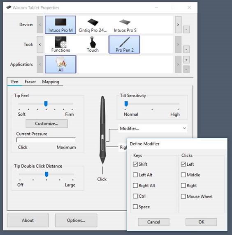Click the right arrow of Application list
This screenshot has width=232, height=235.
click(x=178, y=64)
